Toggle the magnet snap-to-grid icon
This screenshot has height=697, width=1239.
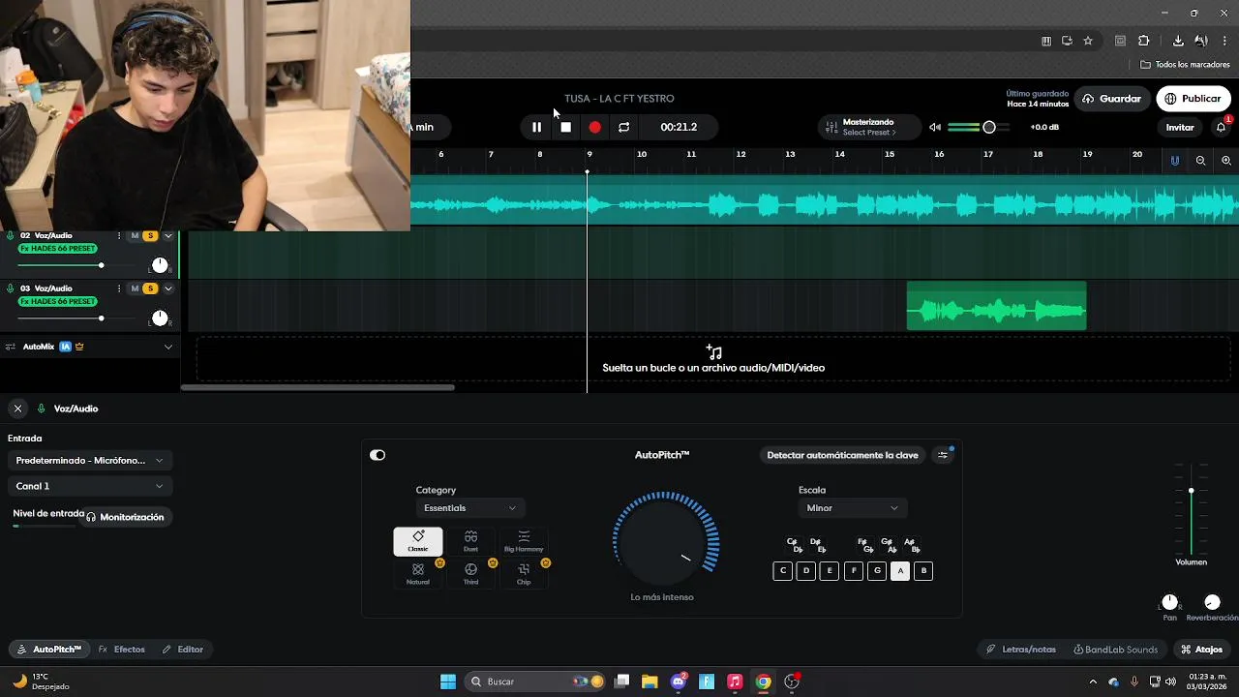[x=1175, y=161]
